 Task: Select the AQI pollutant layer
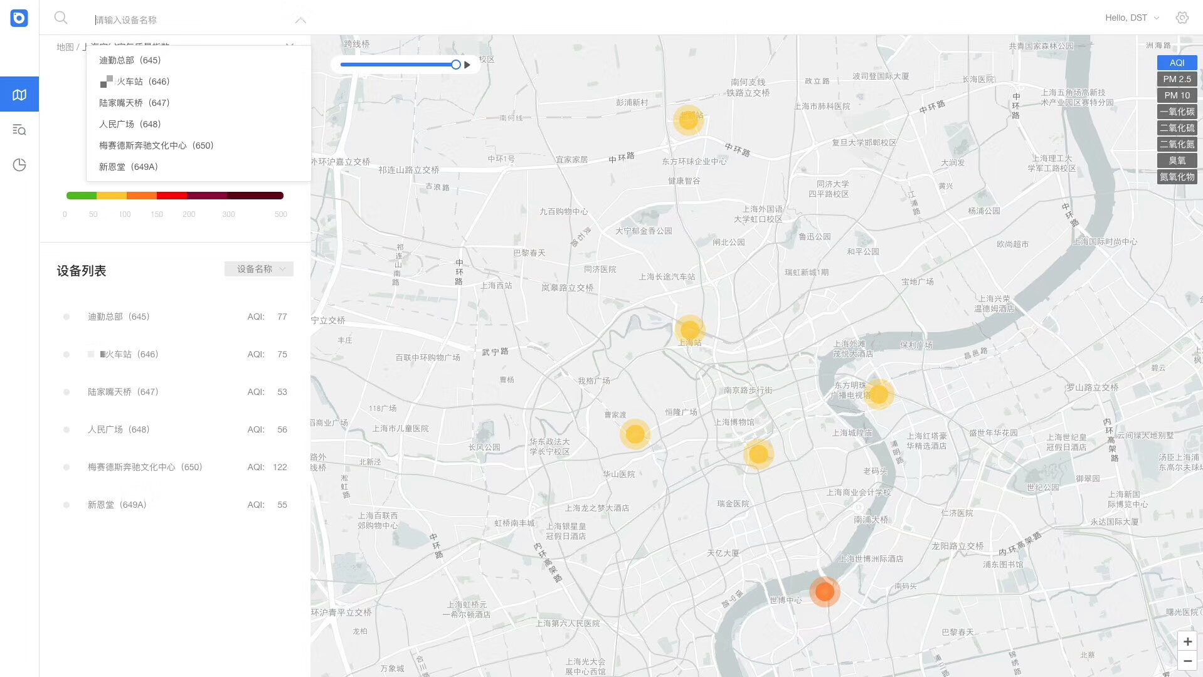(x=1177, y=63)
